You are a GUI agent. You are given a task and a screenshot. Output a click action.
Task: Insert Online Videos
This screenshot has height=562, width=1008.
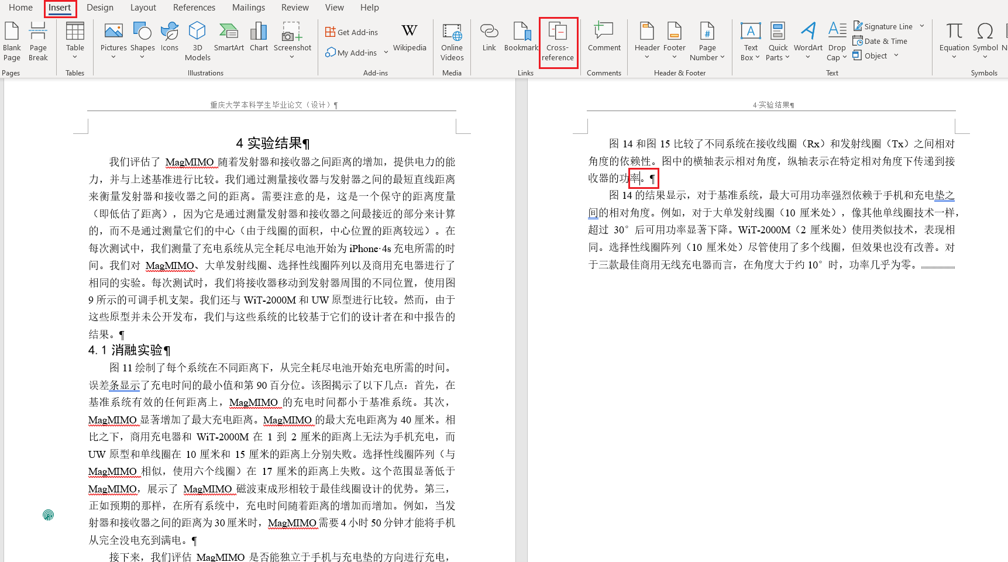coord(452,42)
